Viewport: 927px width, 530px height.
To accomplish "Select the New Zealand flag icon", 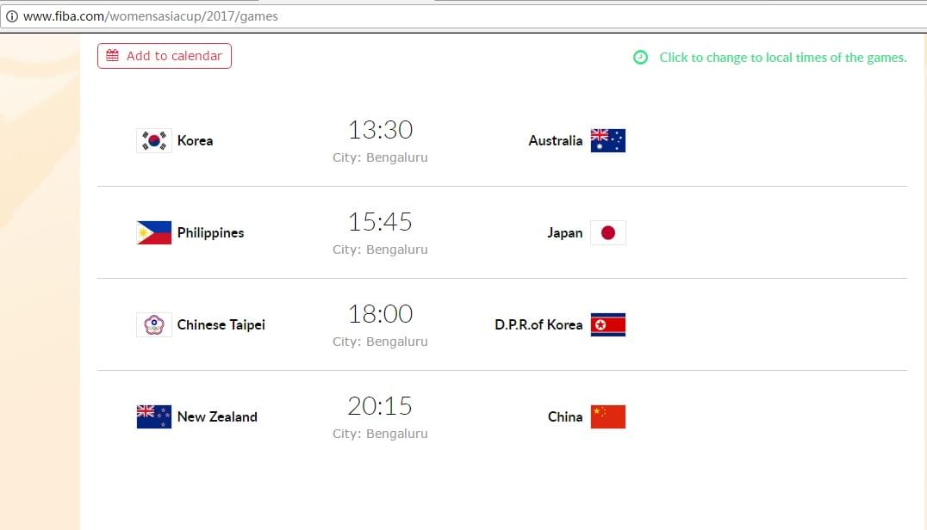I will [154, 416].
